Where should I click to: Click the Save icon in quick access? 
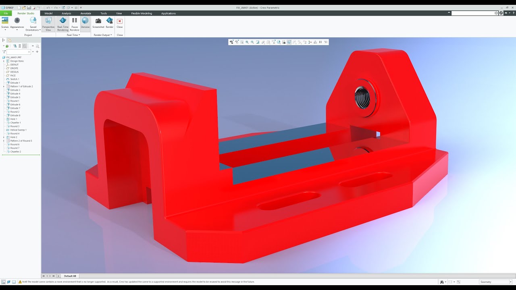tap(29, 8)
